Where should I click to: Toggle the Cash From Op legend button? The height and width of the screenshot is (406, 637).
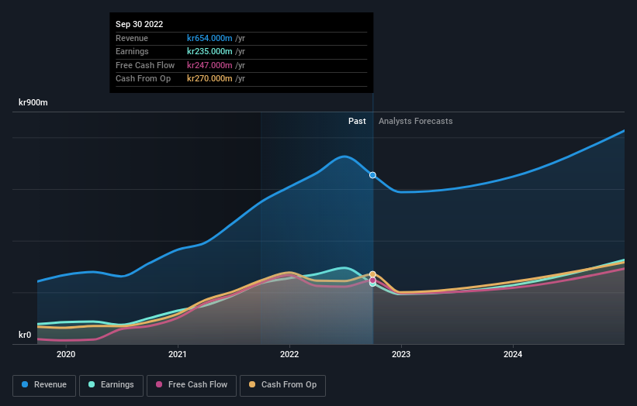(x=282, y=385)
